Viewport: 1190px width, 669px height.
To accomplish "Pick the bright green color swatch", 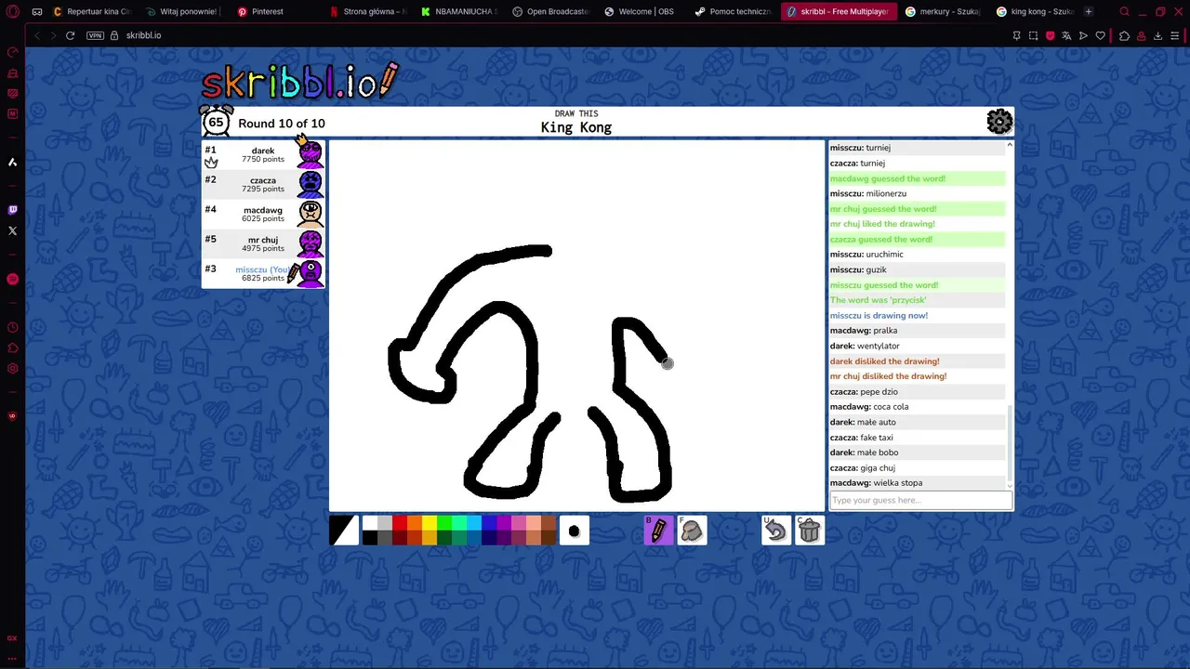I will coord(444,523).
